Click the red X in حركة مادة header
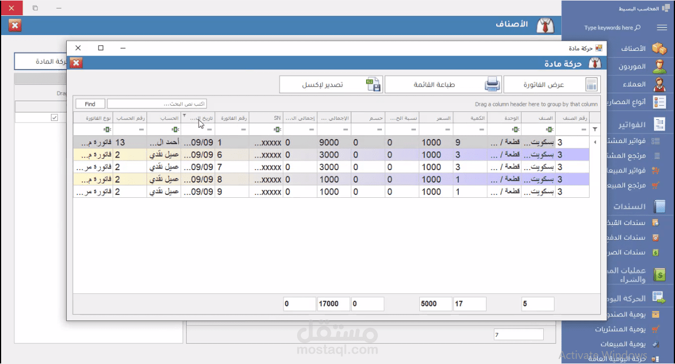Image resolution: width=675 pixels, height=364 pixels. pyautogui.click(x=76, y=63)
